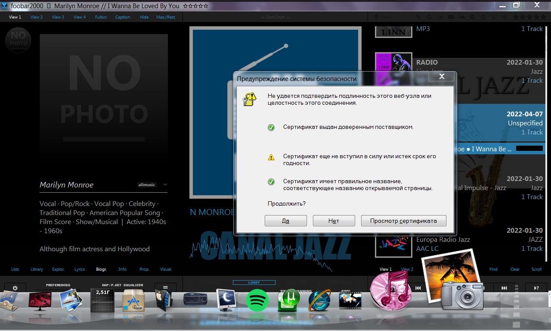This screenshot has width=551, height=331.
Task: Click the equals-sign menu button
Action: [x=166, y=288]
